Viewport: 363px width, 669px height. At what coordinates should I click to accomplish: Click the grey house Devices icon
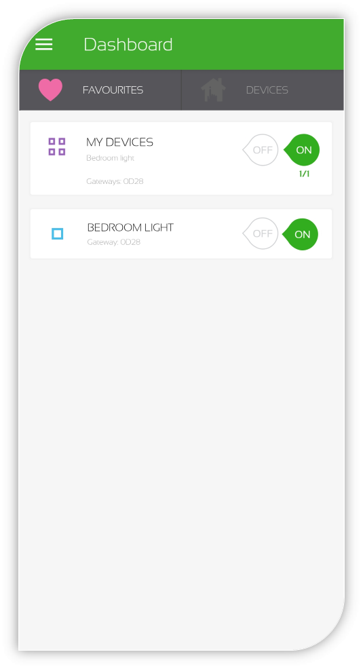pyautogui.click(x=213, y=90)
